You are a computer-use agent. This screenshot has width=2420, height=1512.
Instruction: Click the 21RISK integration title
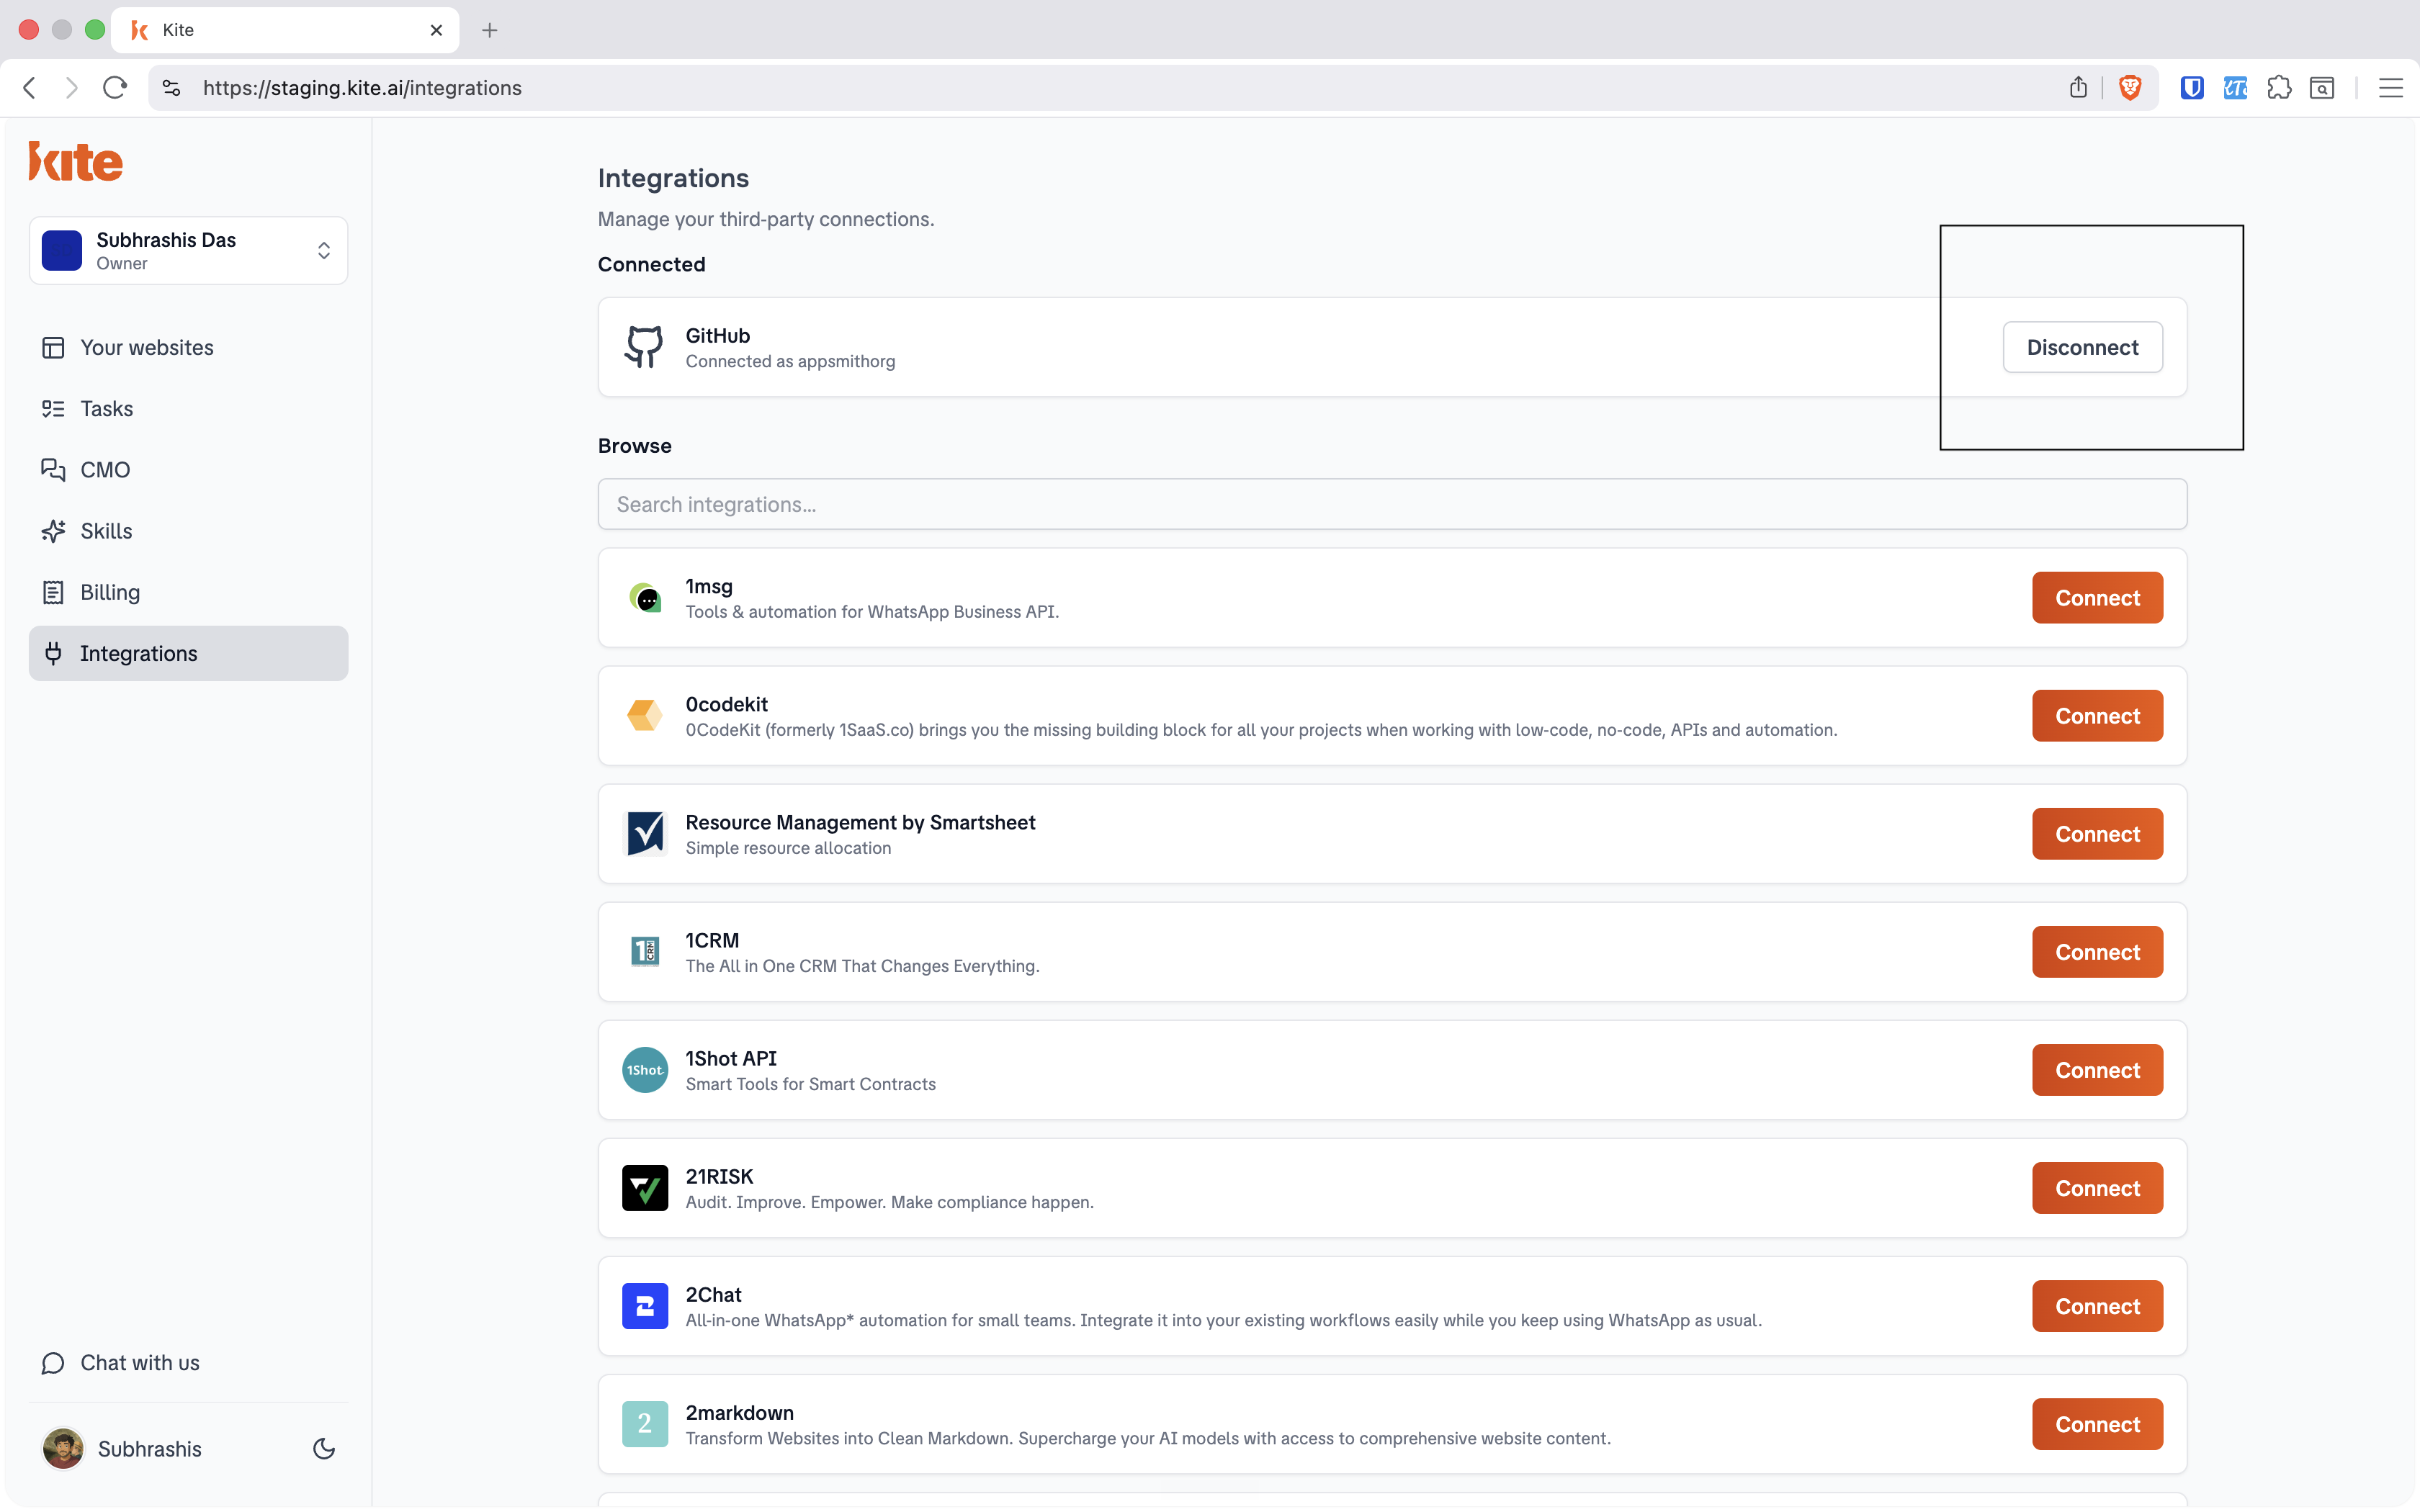click(x=719, y=1176)
